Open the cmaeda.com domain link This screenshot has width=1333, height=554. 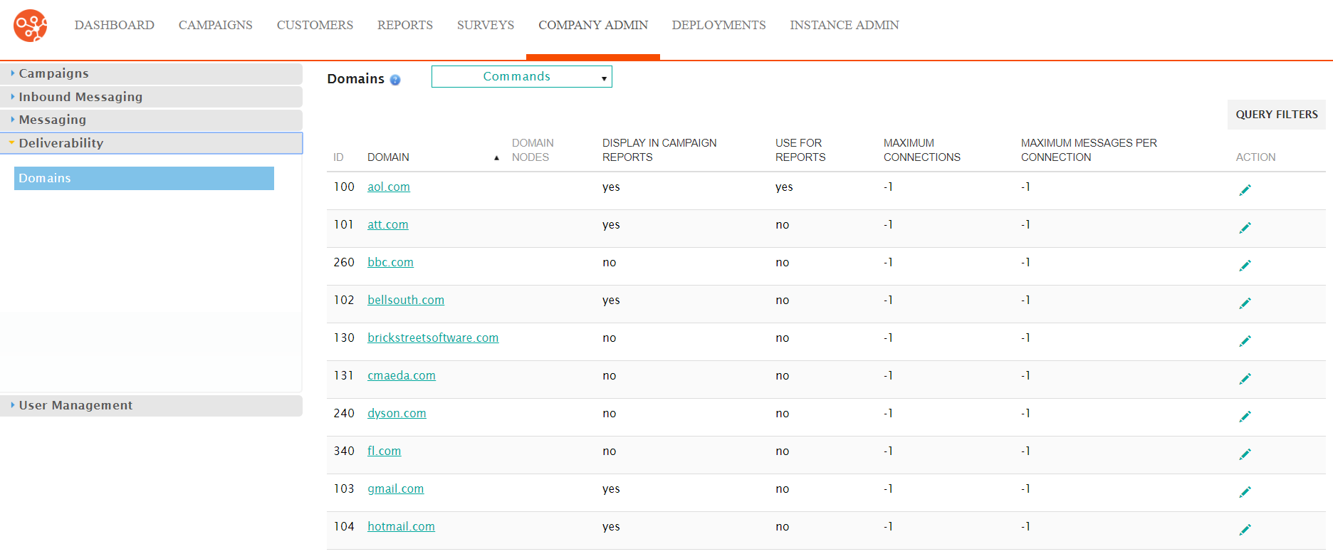tap(401, 375)
